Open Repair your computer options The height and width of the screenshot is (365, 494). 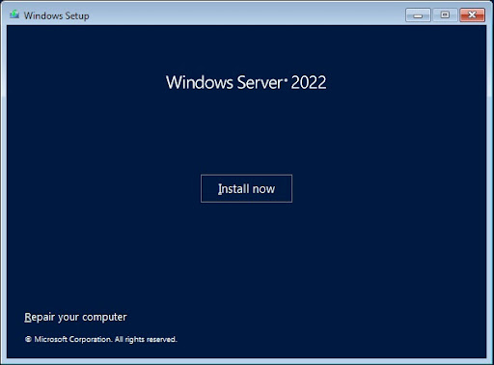tap(75, 318)
